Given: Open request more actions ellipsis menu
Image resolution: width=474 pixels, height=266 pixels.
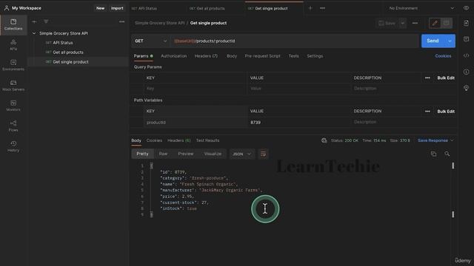Looking at the screenshot, I should (x=415, y=23).
